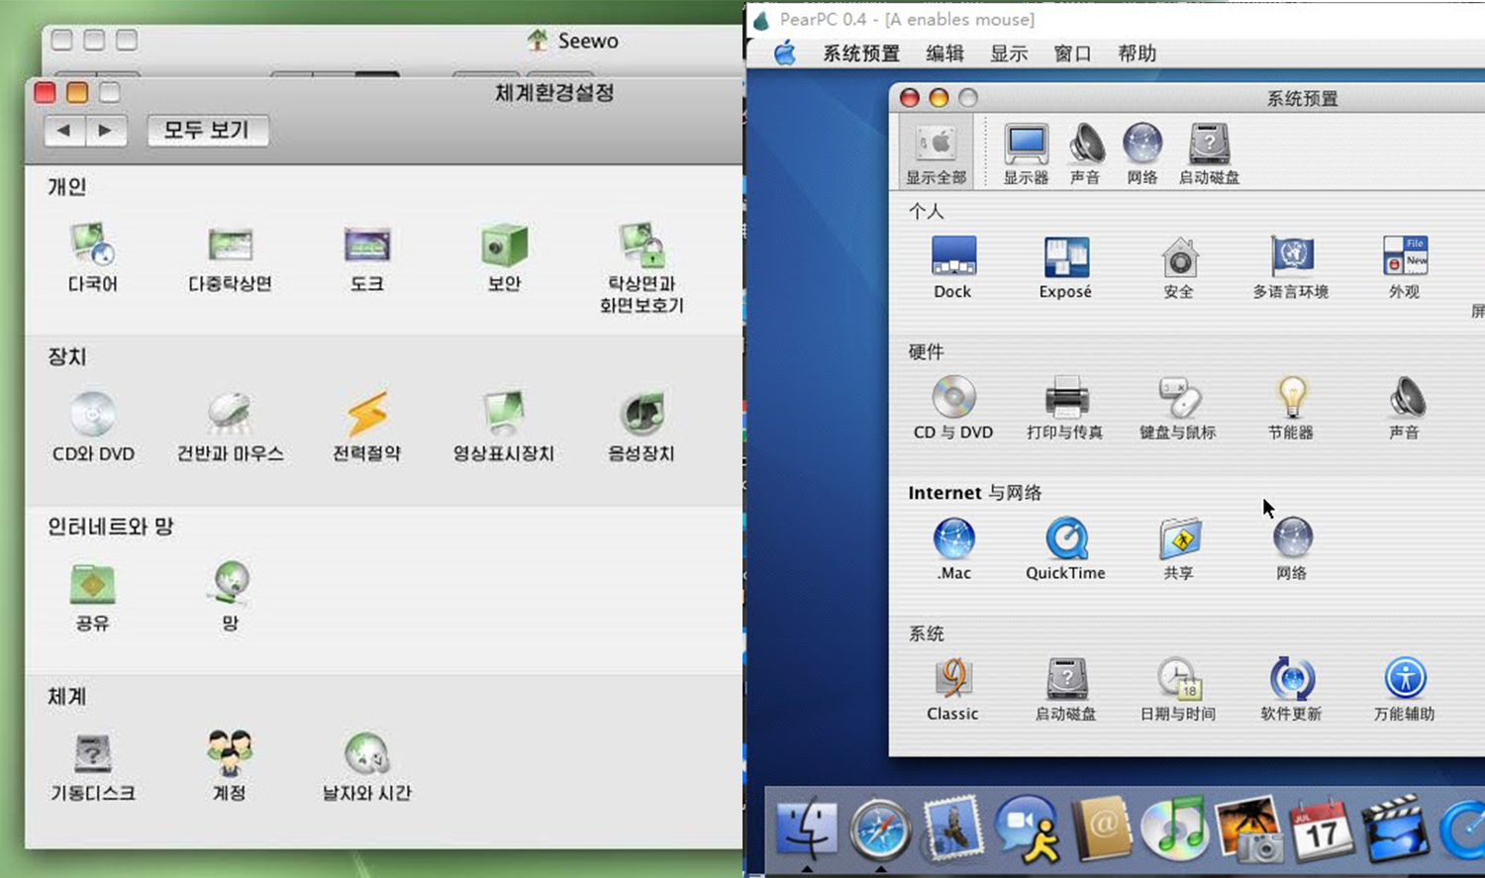Launch iTunes from the Dock

click(1175, 829)
